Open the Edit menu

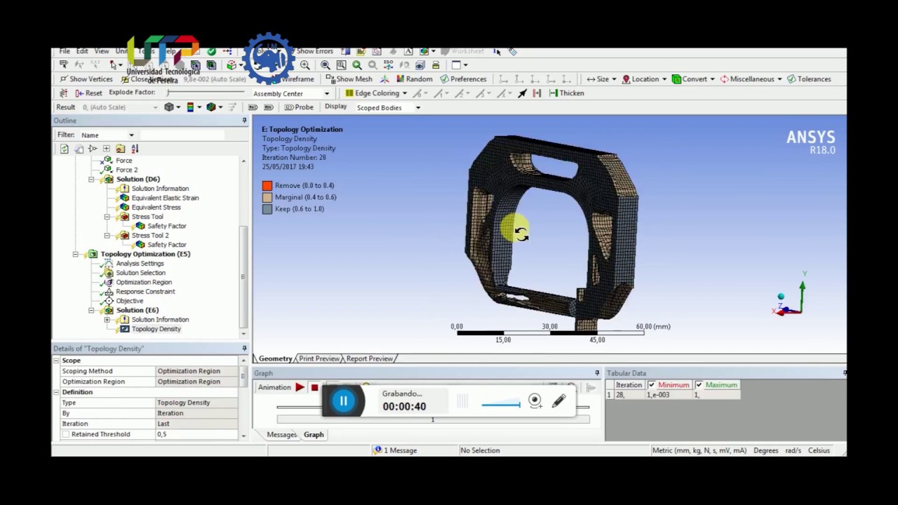(x=82, y=51)
